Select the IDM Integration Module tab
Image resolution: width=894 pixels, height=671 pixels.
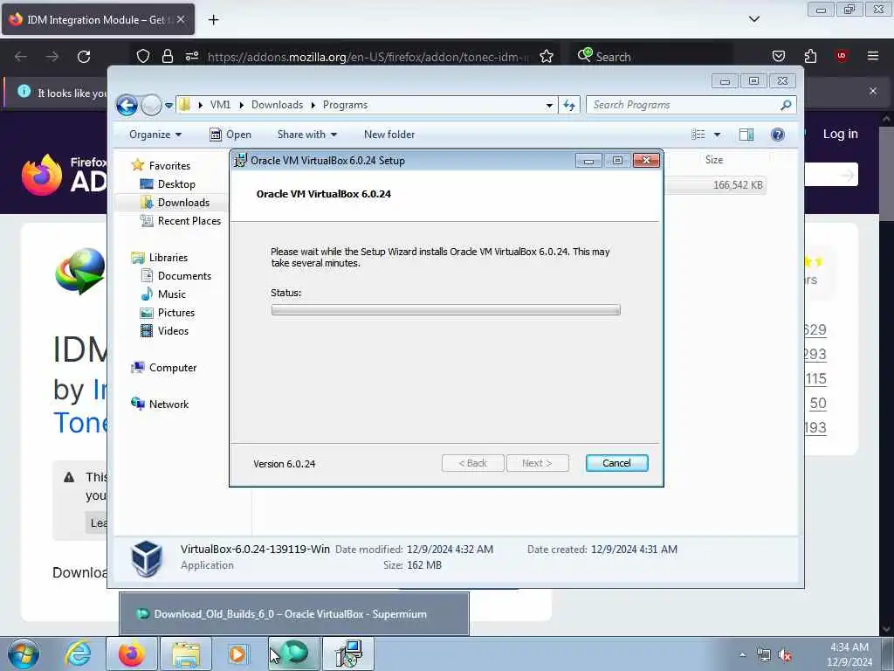(x=98, y=20)
